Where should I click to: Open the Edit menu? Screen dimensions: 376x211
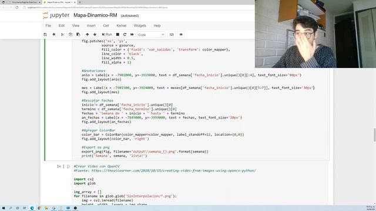[61, 26]
